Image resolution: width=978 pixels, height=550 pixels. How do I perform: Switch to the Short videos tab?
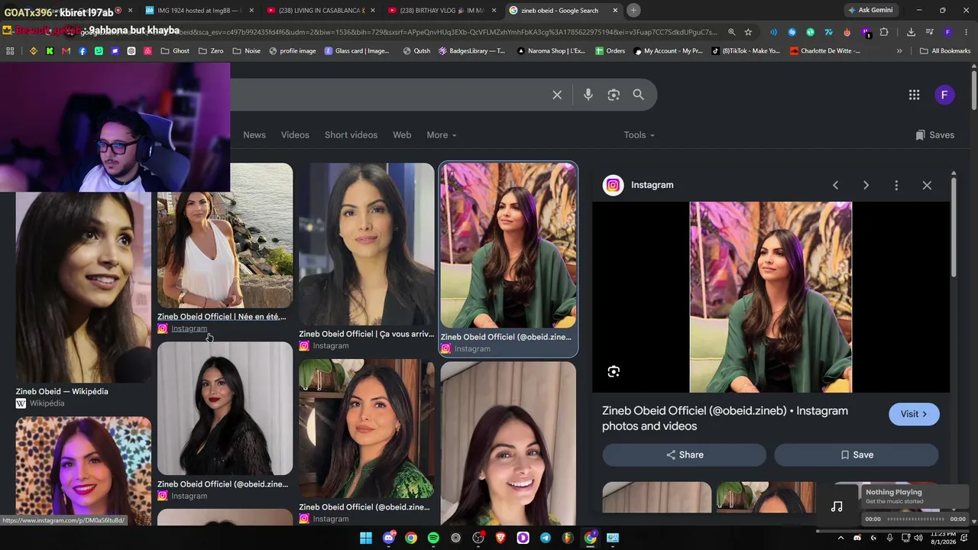point(351,135)
